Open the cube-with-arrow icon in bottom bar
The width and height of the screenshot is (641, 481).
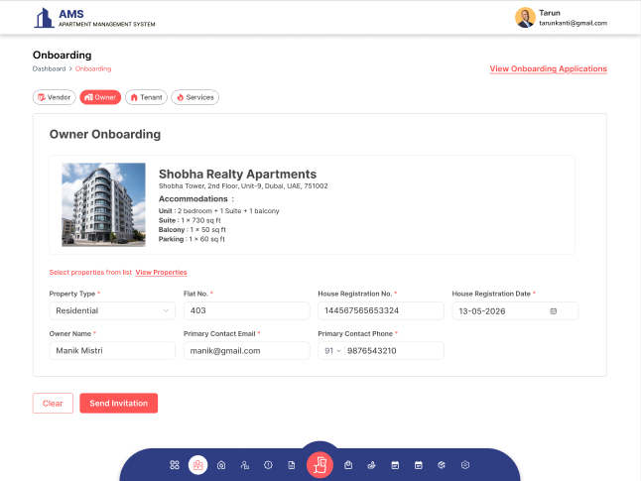click(x=442, y=465)
